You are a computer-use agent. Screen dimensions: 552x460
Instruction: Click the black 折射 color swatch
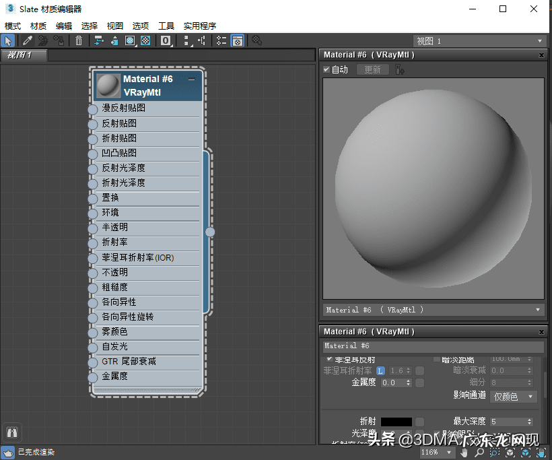[x=396, y=422]
